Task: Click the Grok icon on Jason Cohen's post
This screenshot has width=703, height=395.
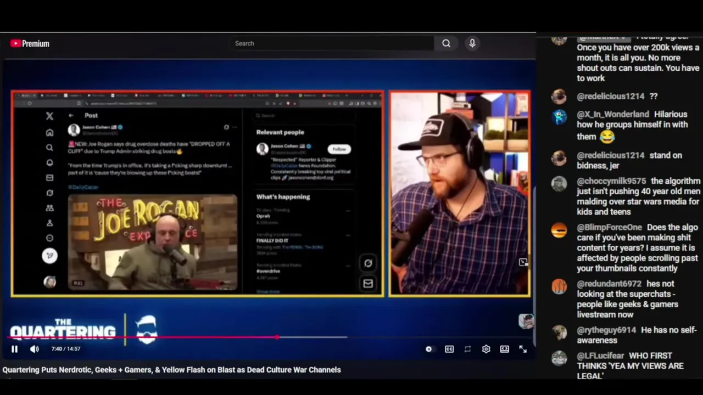Action: pos(226,127)
